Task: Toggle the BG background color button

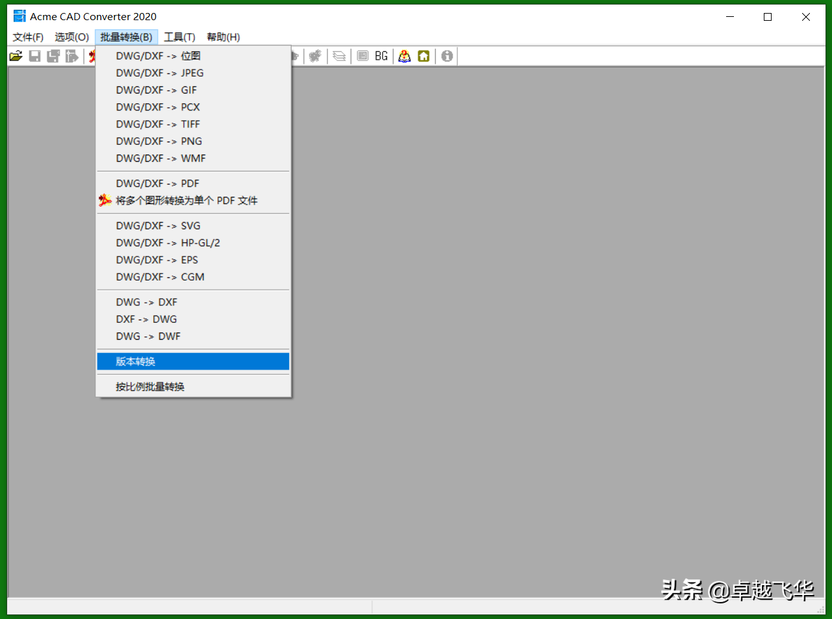Action: pos(381,57)
